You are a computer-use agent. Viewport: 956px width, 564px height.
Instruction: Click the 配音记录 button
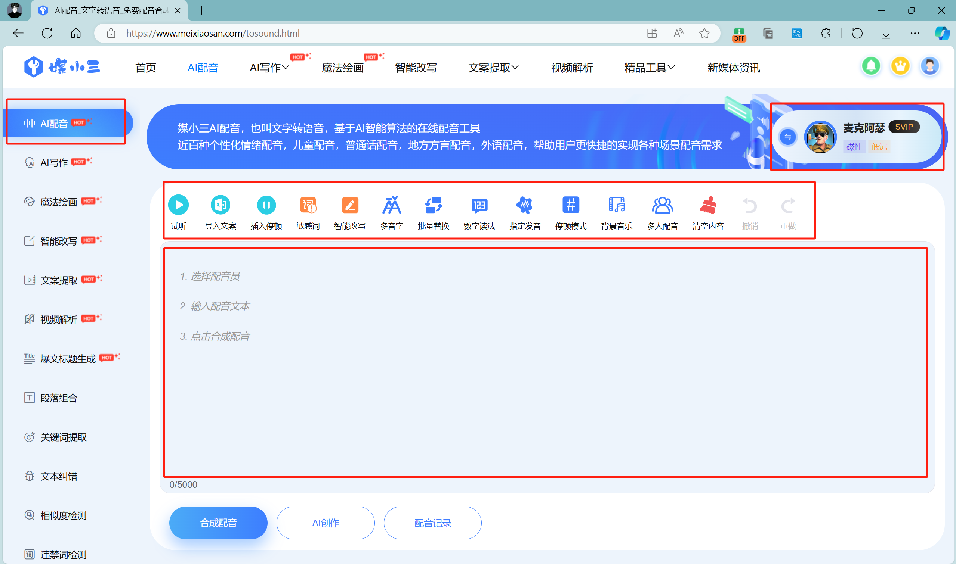pyautogui.click(x=432, y=523)
